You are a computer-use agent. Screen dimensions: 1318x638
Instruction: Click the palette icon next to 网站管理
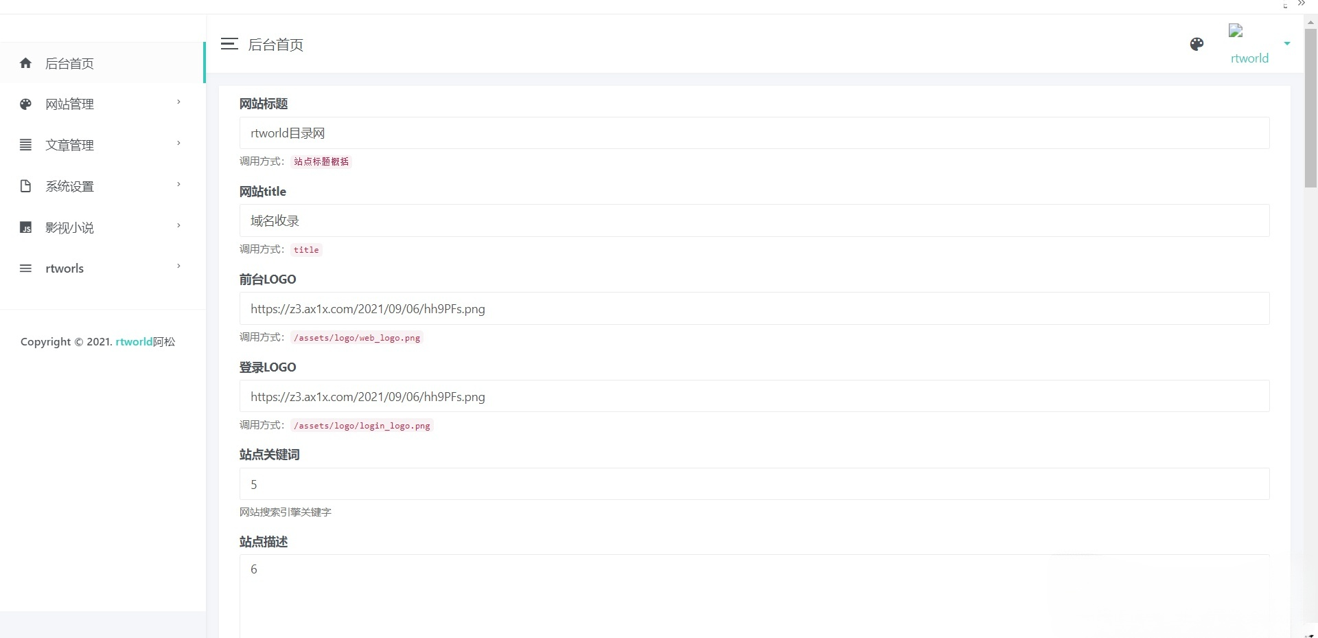click(x=25, y=104)
